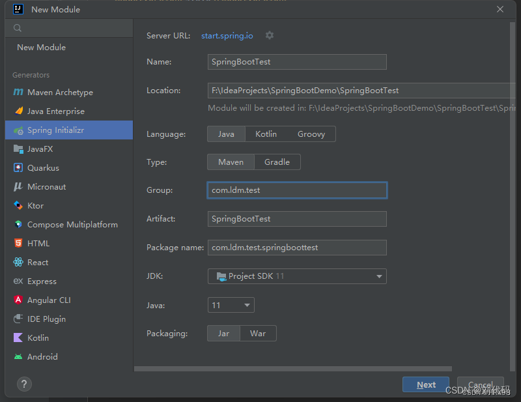Screen dimensions: 521x402
Task: Click the Quarkus generator icon
Action: [18, 167]
